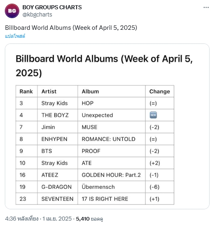The height and width of the screenshot is (225, 214).
Task: Click the 5,410 views count
Action: point(90,219)
